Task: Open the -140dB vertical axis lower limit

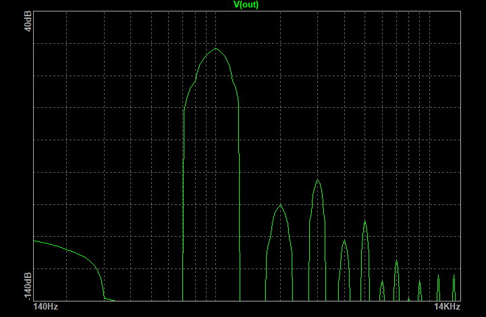Action: click(28, 287)
